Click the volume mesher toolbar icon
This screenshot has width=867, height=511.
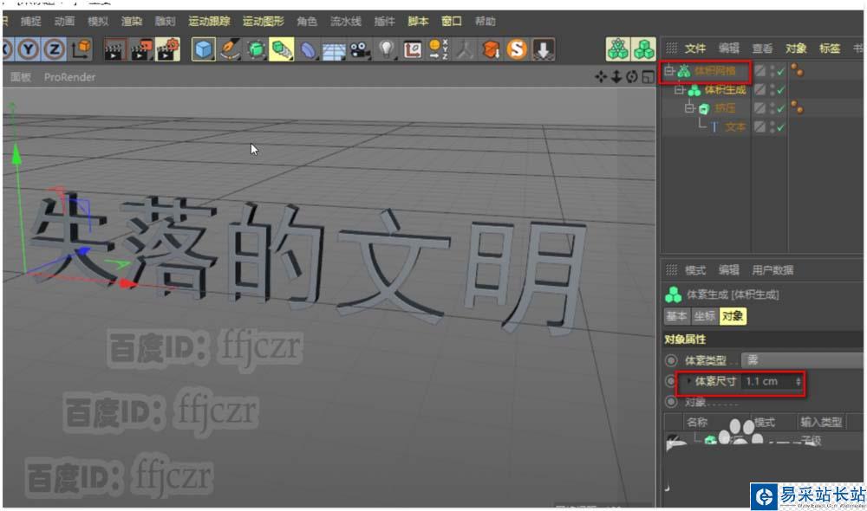pos(617,49)
